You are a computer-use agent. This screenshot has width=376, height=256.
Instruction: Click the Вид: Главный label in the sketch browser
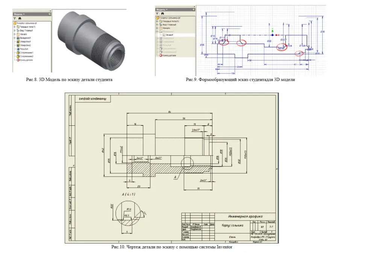[x=170, y=25]
